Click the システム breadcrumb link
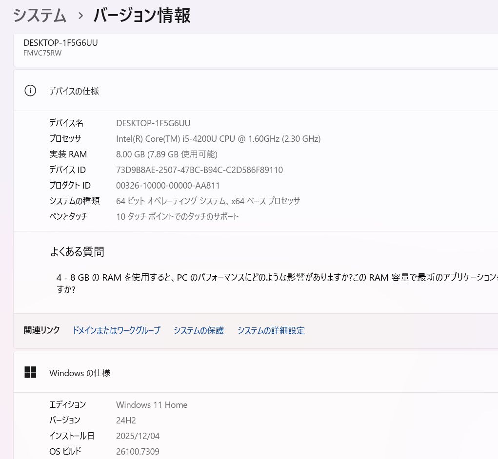The image size is (498, 459). coord(40,15)
